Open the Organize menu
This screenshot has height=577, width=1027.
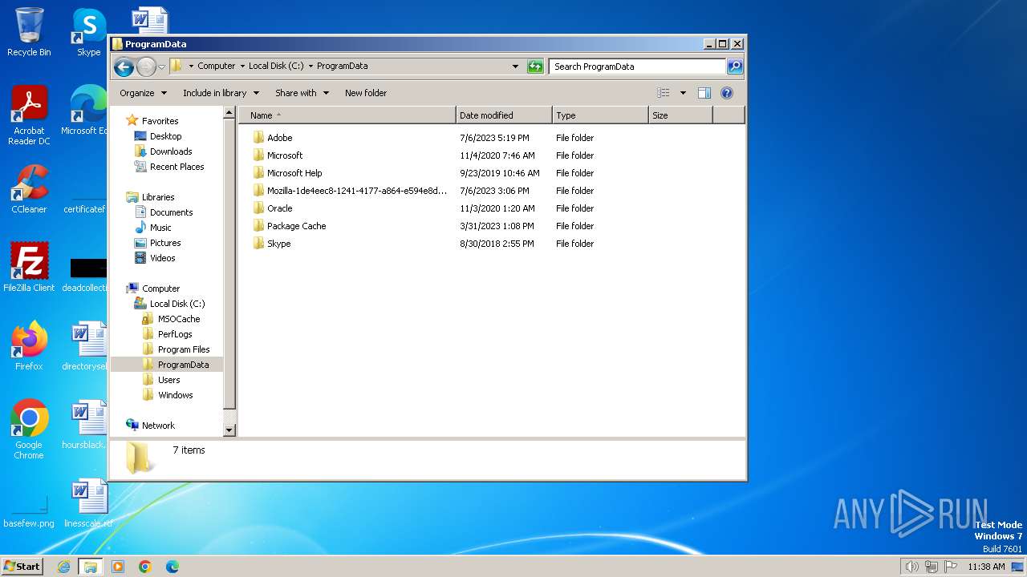(143, 93)
